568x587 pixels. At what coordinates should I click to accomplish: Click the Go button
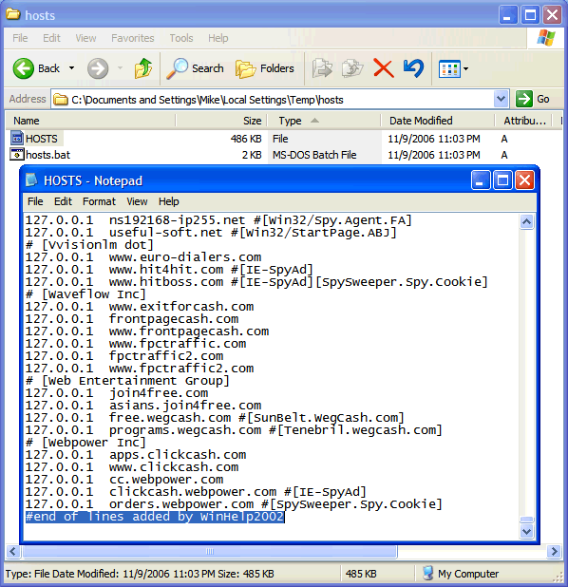(x=533, y=99)
